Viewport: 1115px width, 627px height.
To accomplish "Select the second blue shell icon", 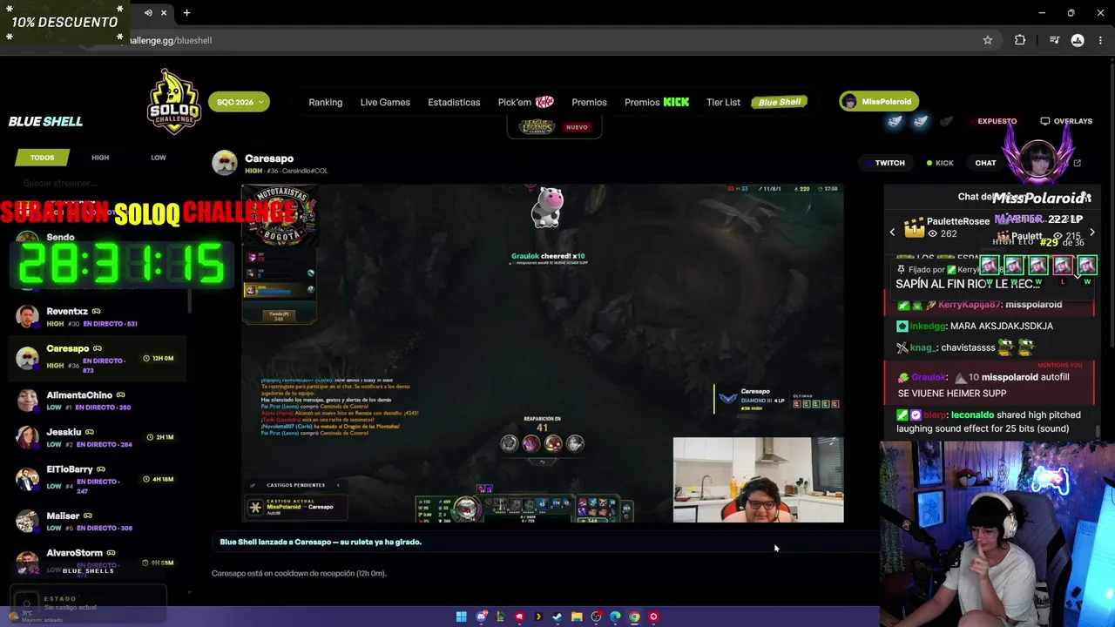I will click(921, 121).
